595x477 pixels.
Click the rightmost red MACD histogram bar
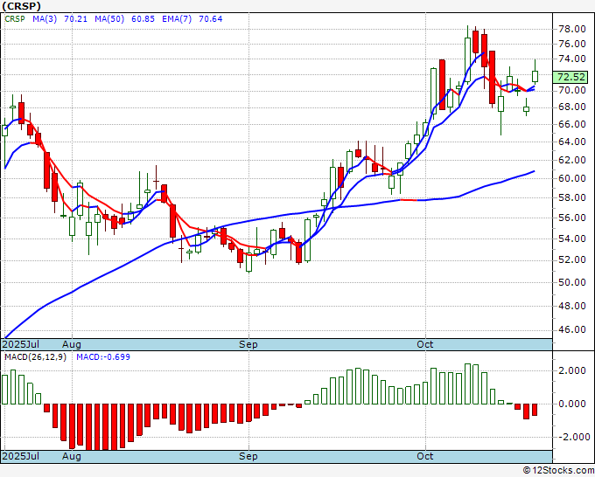tap(535, 410)
